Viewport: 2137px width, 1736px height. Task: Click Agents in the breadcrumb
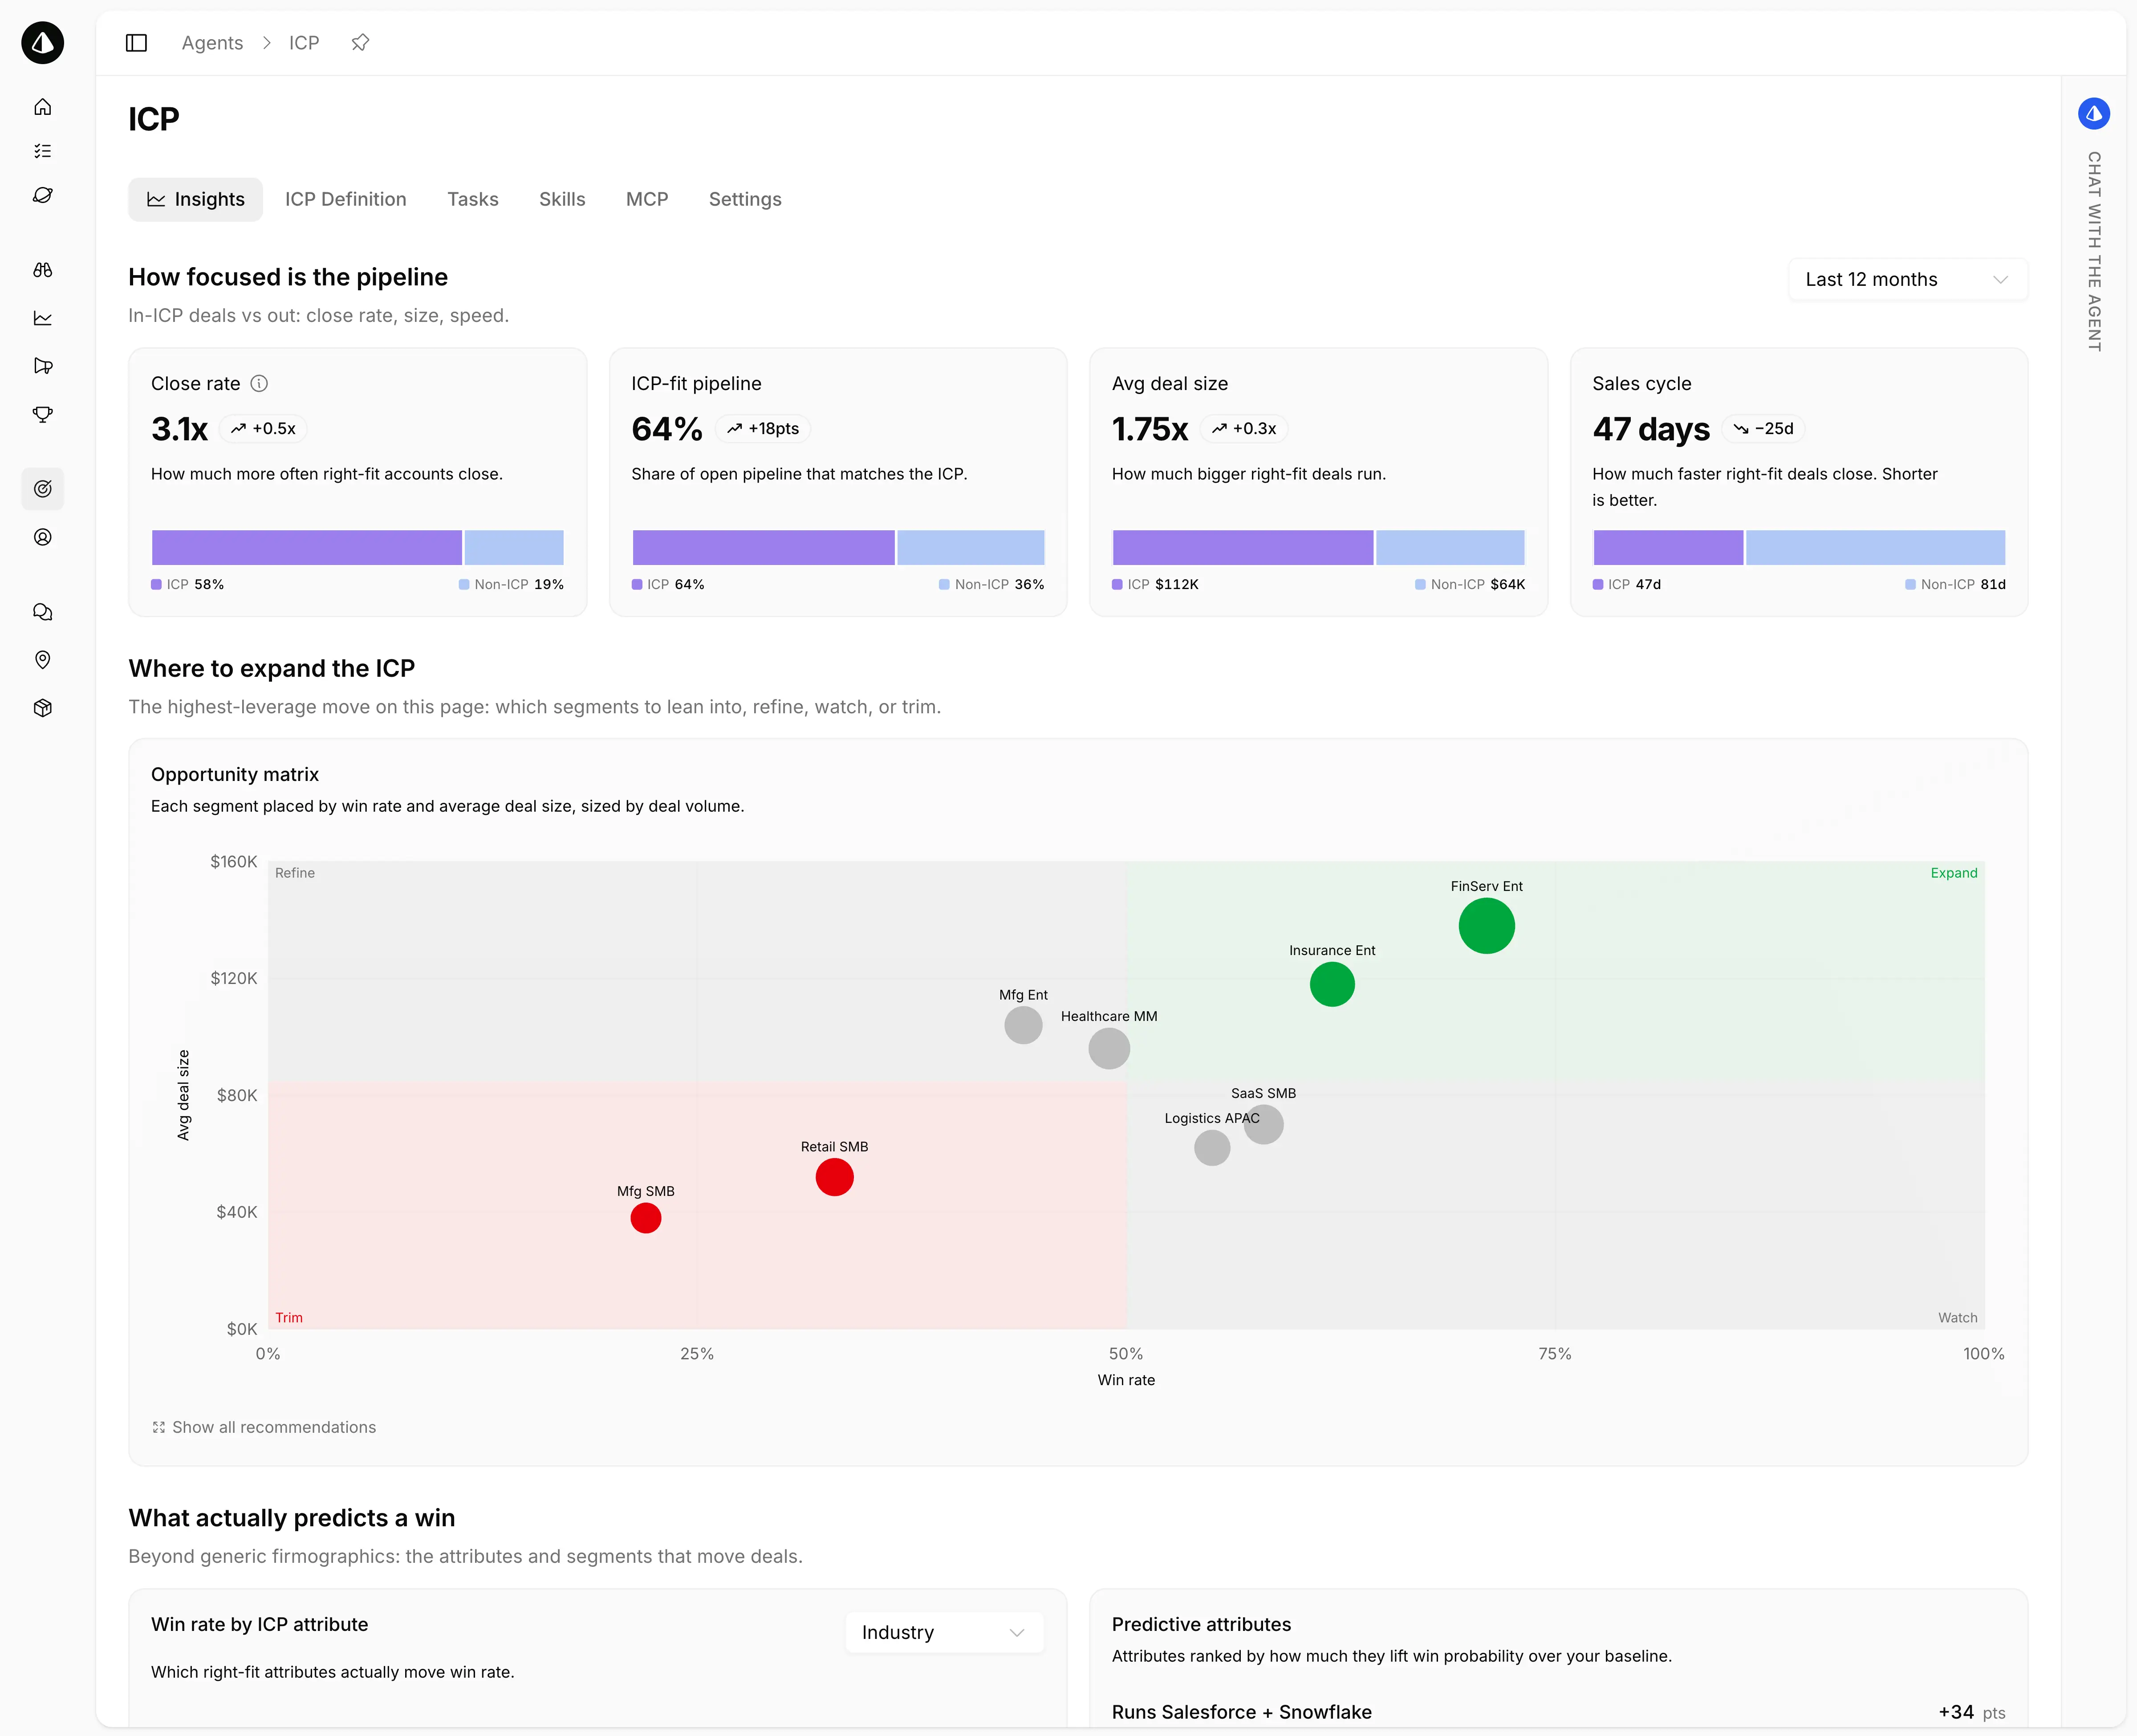tap(212, 43)
